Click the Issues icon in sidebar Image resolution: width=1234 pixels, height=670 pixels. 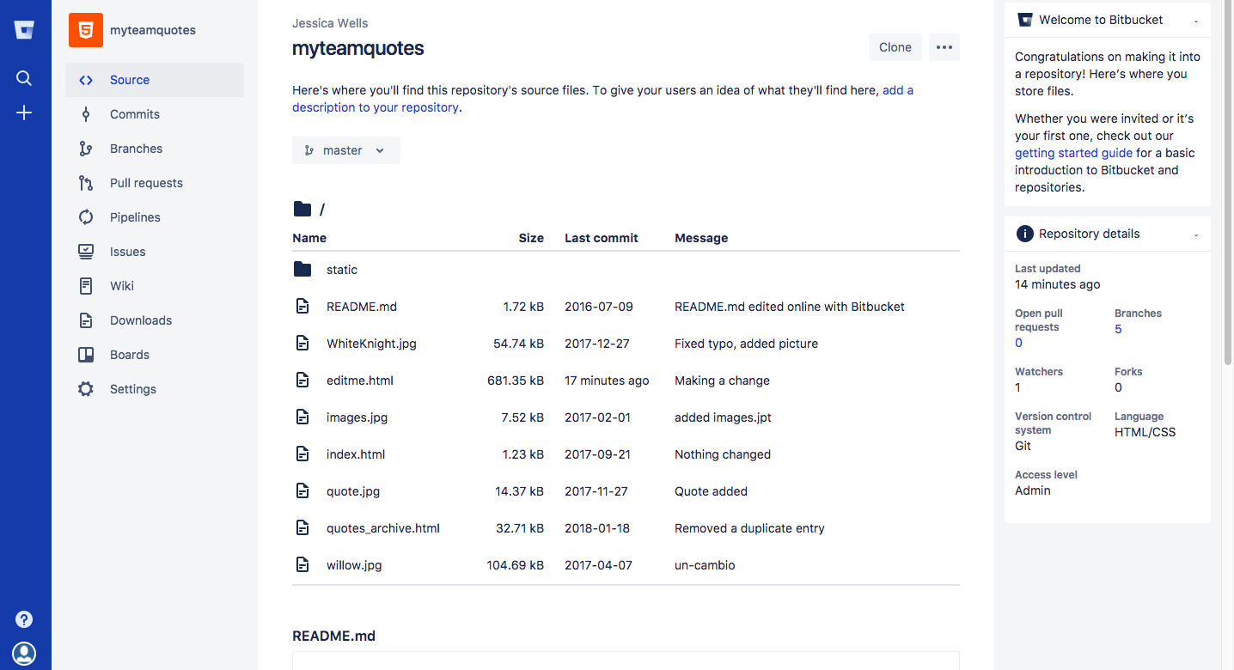(86, 252)
